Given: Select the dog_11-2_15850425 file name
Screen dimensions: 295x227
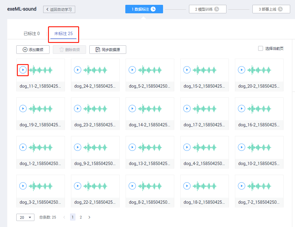Looking at the screenshot, I should 40,86.
